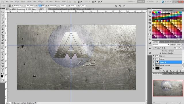
Task: Toggle maintain aspect ratio link icon
Action: point(46,5)
